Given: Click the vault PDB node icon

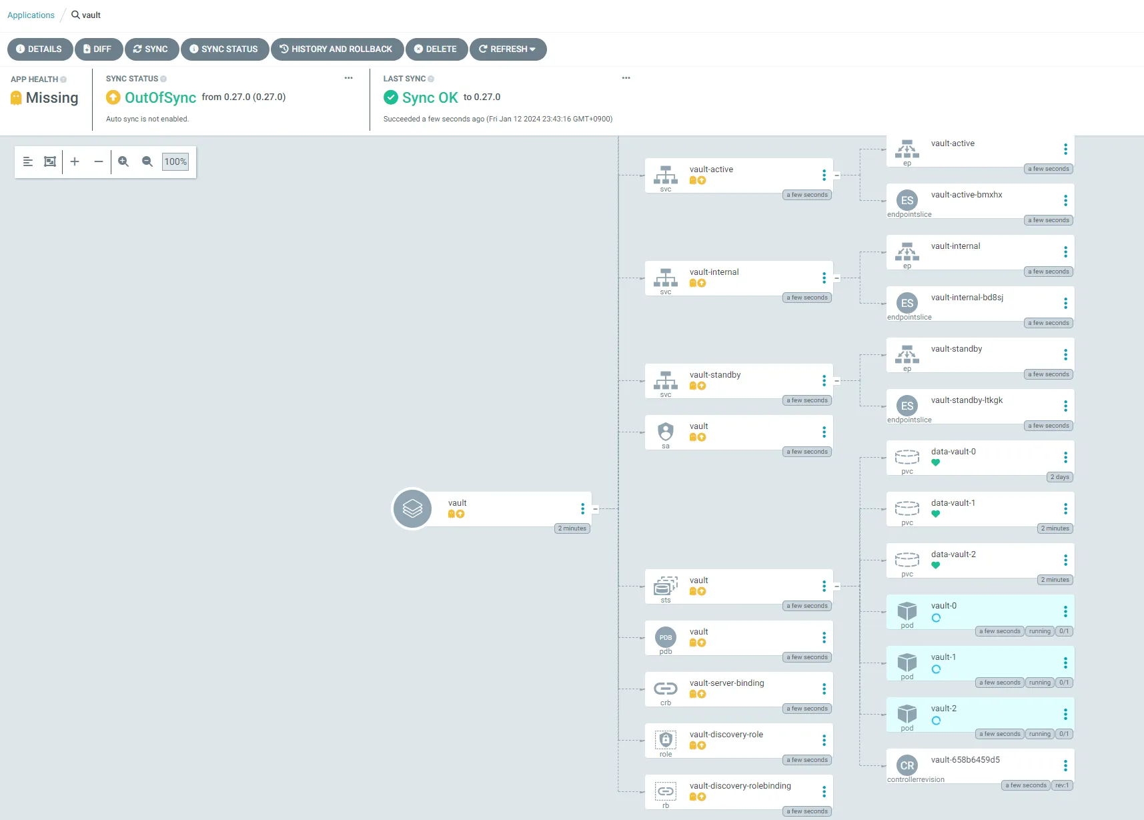Looking at the screenshot, I should (x=666, y=637).
